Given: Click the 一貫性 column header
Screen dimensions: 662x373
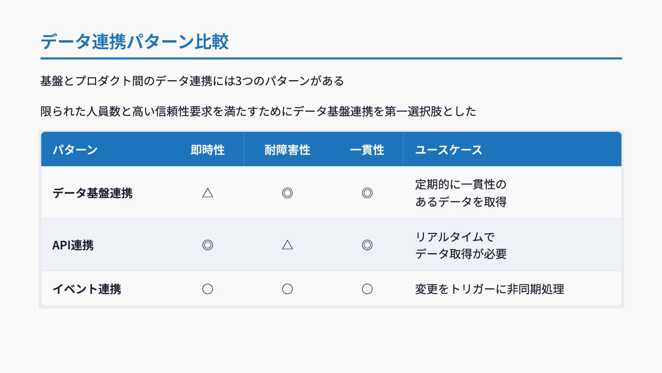Looking at the screenshot, I should pos(367,150).
